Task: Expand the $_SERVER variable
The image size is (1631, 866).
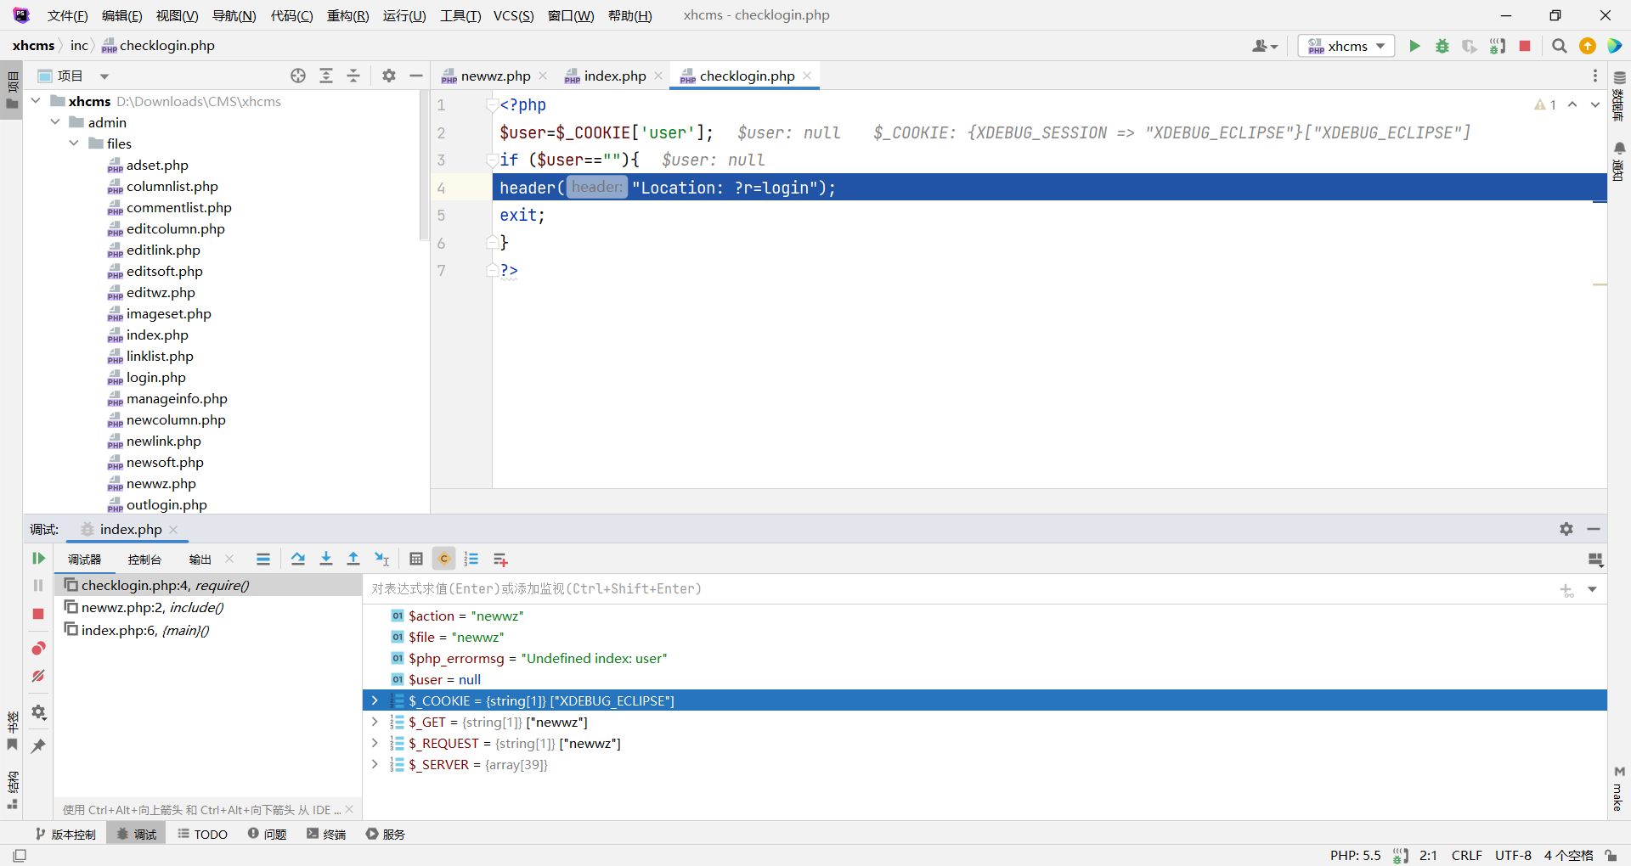Action: pyautogui.click(x=375, y=764)
